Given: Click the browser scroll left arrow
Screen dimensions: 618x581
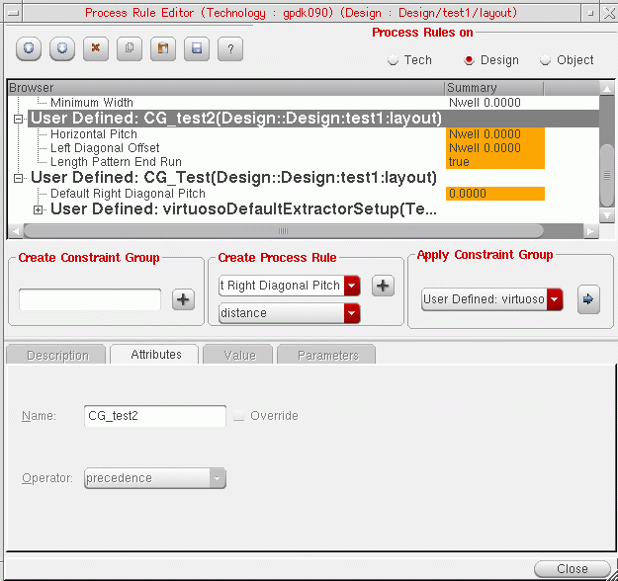Looking at the screenshot, I should (x=16, y=231).
